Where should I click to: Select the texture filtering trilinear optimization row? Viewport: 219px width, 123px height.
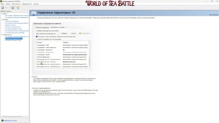(x=62, y=67)
